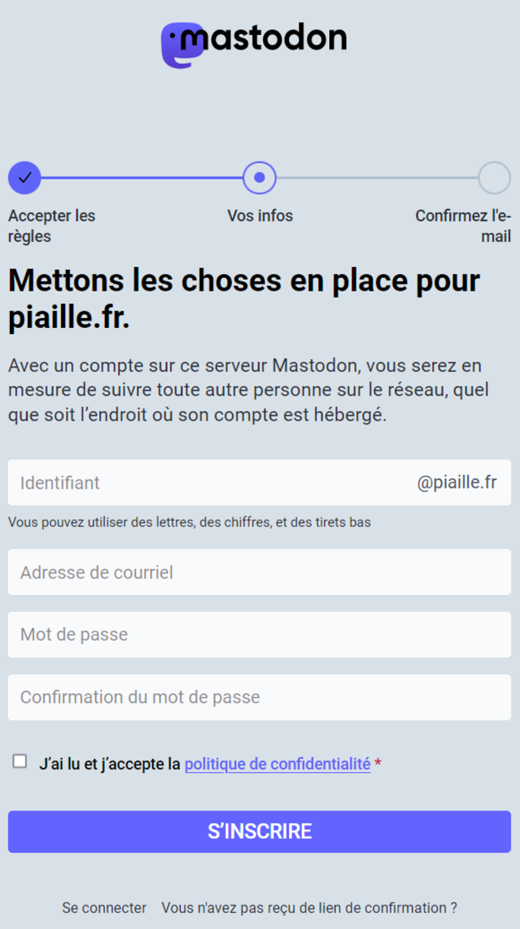Click the active "Vos infos" step circle

pyautogui.click(x=259, y=178)
